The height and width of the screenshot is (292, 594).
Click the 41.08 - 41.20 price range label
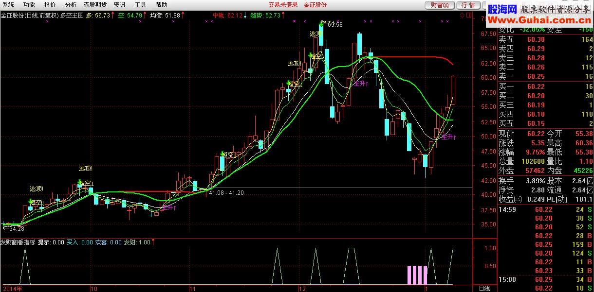point(226,193)
